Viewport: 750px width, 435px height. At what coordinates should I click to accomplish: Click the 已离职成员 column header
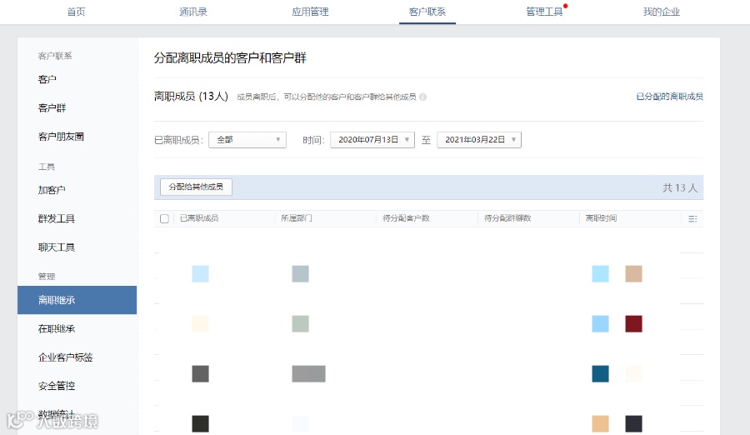[199, 218]
